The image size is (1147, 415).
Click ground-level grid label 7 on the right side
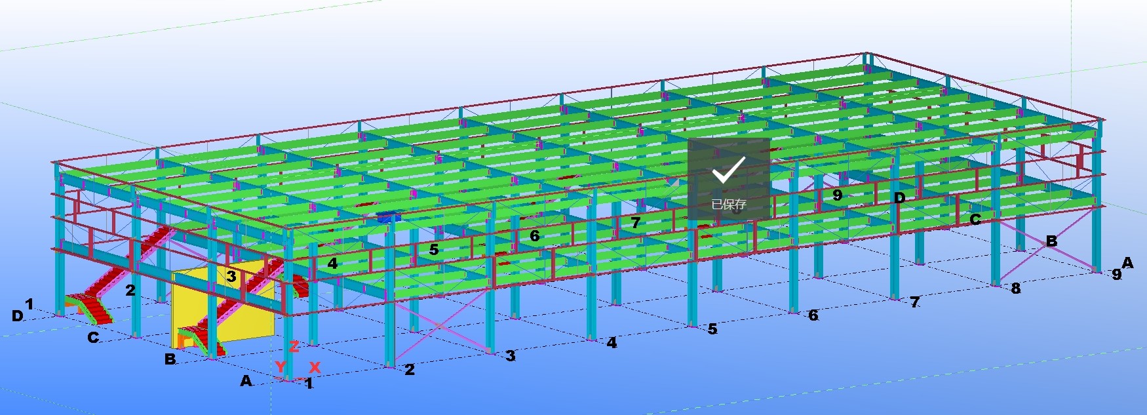click(914, 302)
